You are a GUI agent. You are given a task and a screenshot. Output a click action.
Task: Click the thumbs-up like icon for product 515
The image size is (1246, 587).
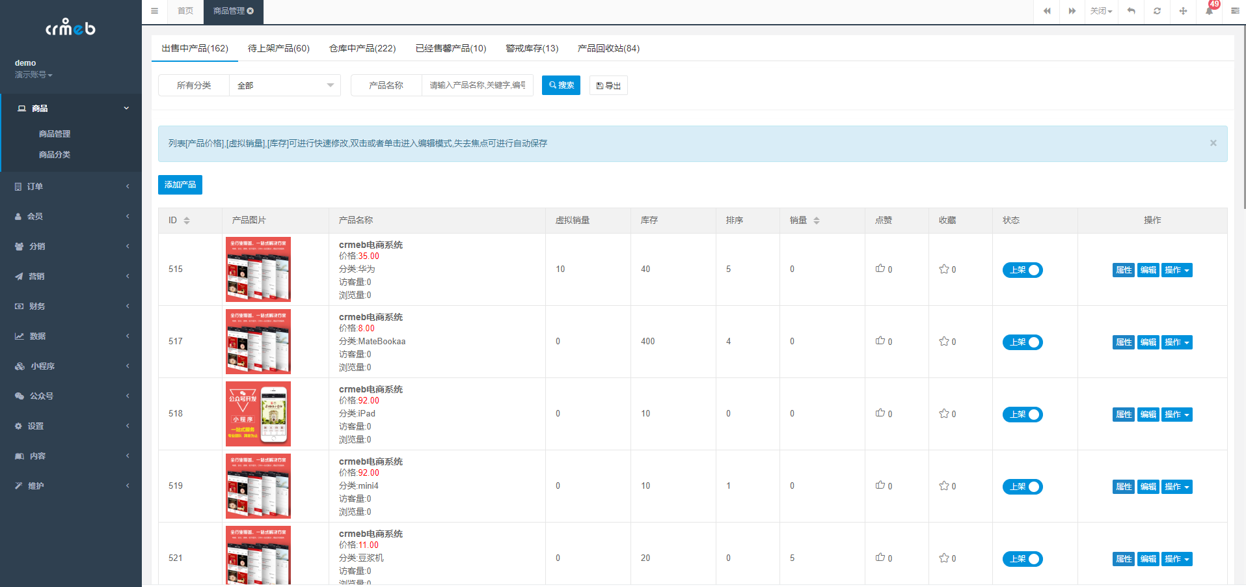point(880,269)
